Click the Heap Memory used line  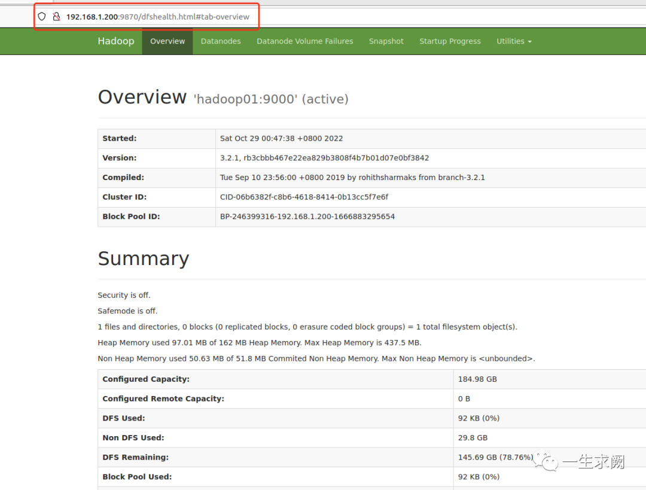coord(260,342)
